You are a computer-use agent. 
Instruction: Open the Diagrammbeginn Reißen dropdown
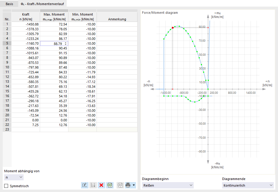coord(168,185)
